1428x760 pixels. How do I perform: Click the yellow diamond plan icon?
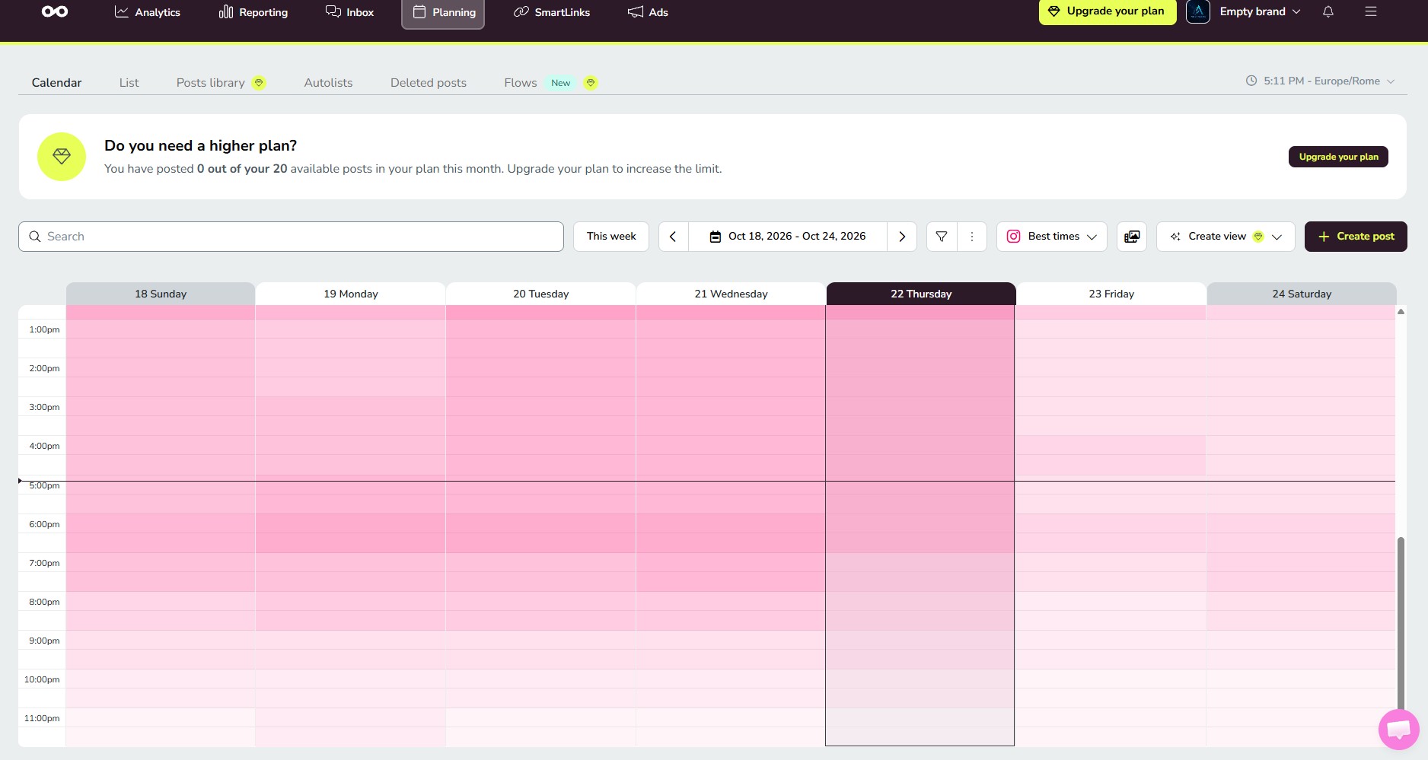coord(62,157)
